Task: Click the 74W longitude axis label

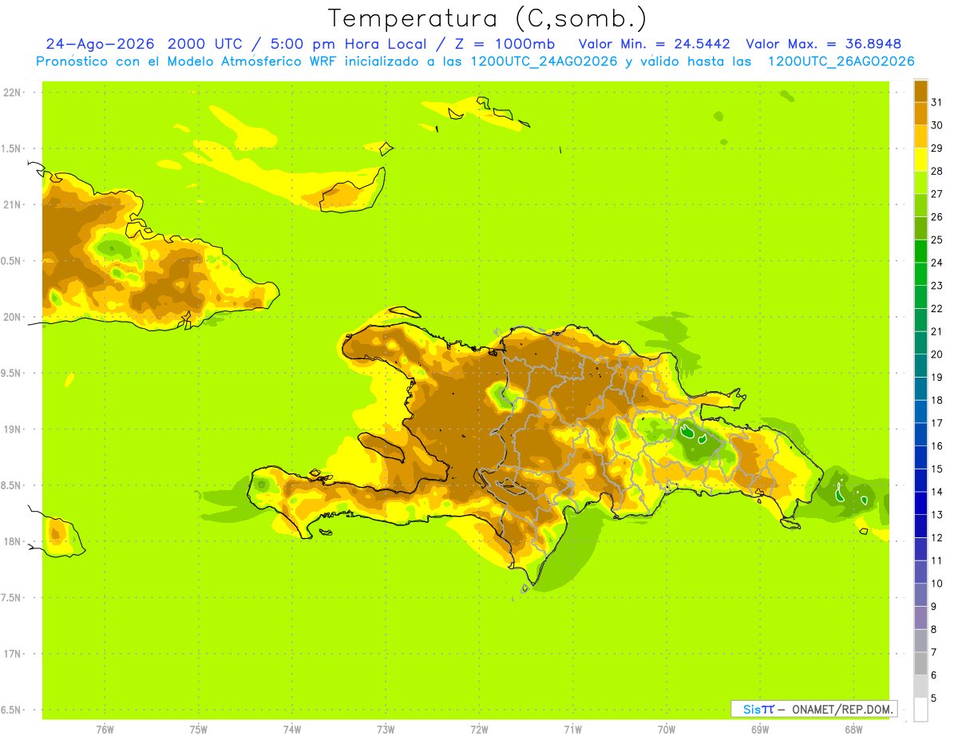Action: click(x=292, y=729)
